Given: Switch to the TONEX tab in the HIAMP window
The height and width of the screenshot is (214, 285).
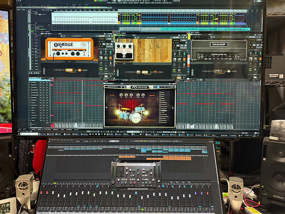Looking at the screenshot, I should pyautogui.click(x=260, y=40).
